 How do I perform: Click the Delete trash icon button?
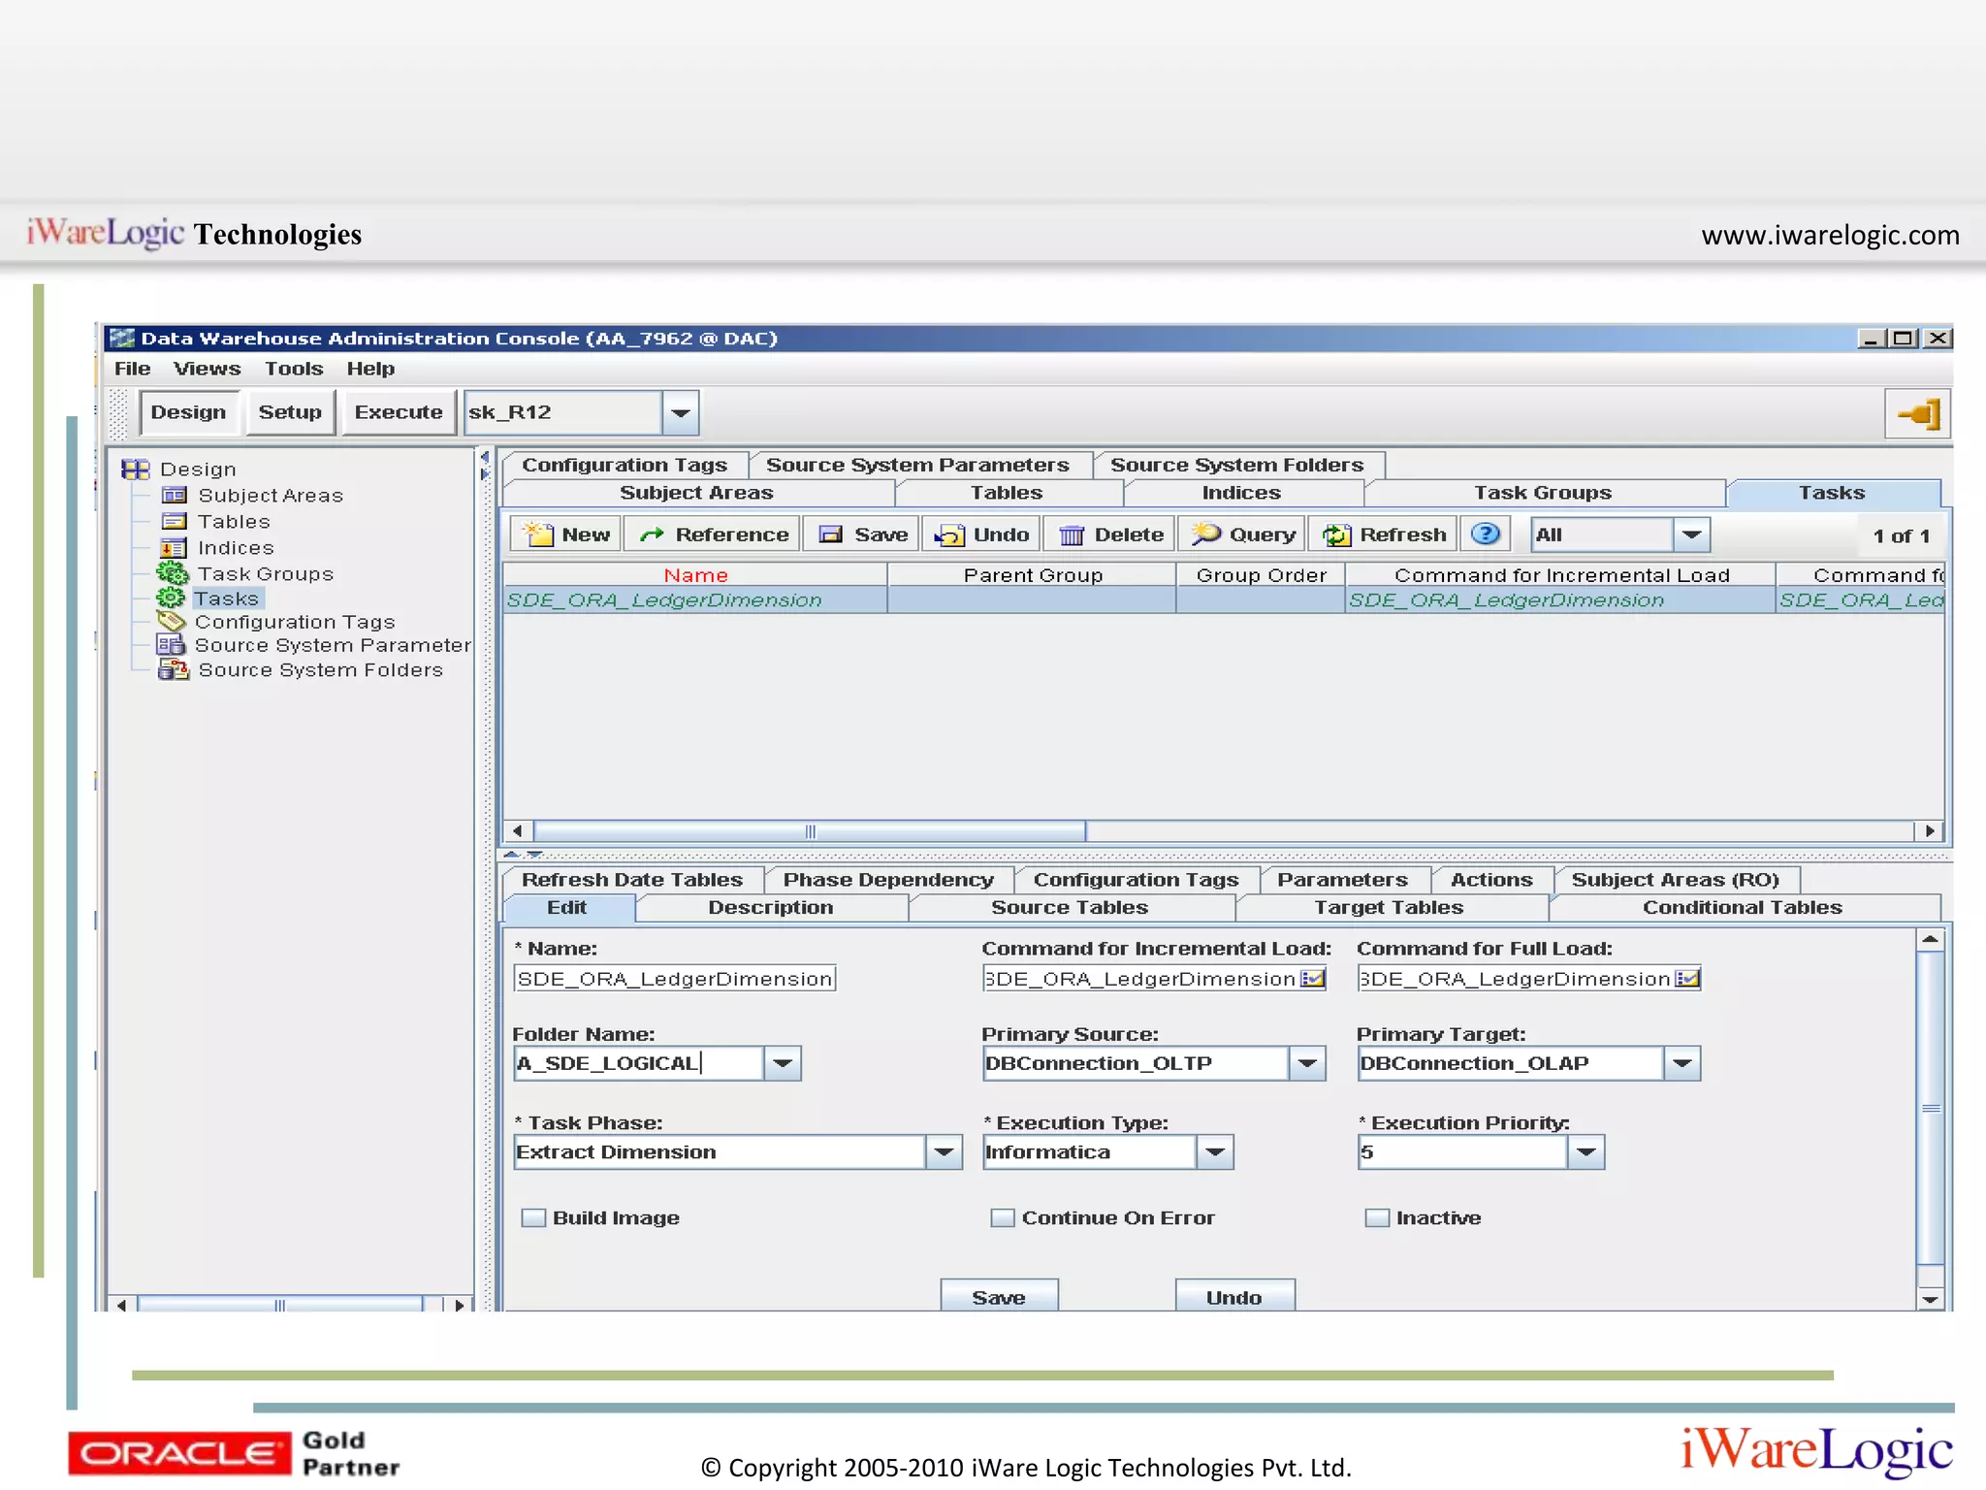[1072, 534]
